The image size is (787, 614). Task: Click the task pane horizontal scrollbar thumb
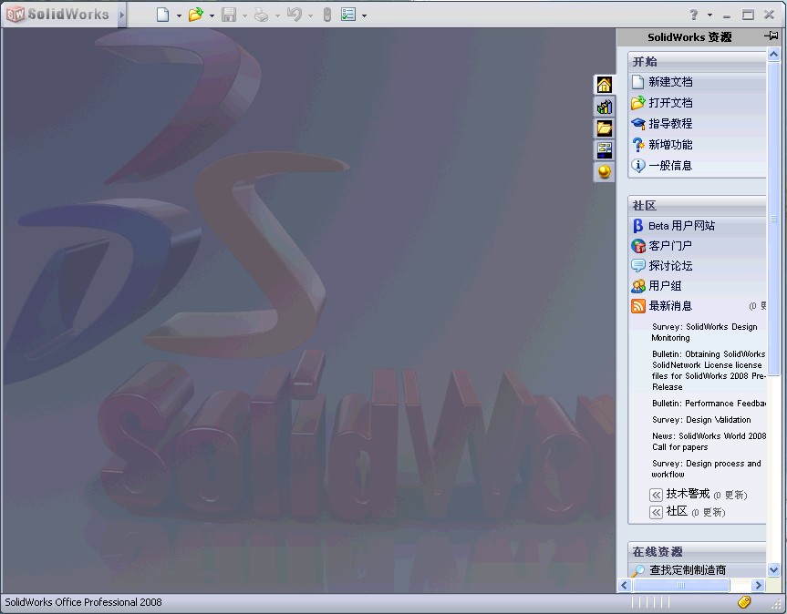pos(681,585)
